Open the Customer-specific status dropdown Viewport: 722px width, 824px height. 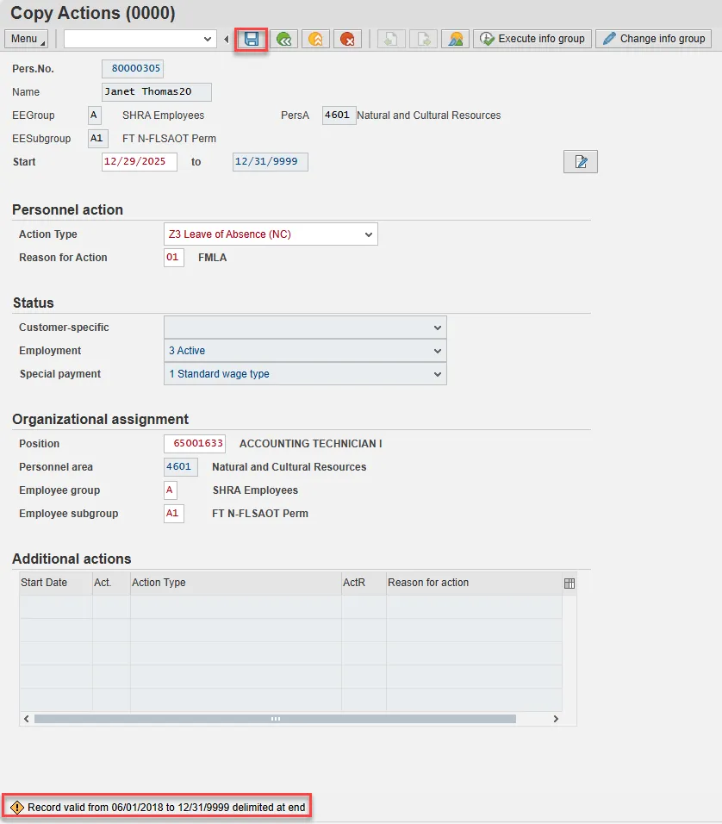[438, 328]
